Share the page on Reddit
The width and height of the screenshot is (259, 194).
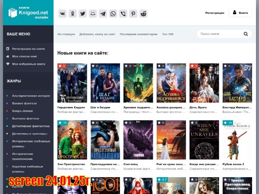[143, 13]
